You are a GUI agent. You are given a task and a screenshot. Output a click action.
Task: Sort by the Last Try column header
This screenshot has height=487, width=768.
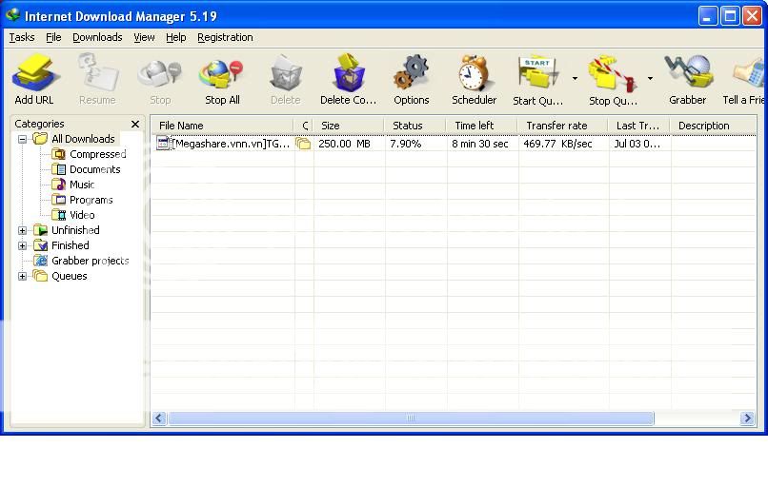[x=639, y=126]
